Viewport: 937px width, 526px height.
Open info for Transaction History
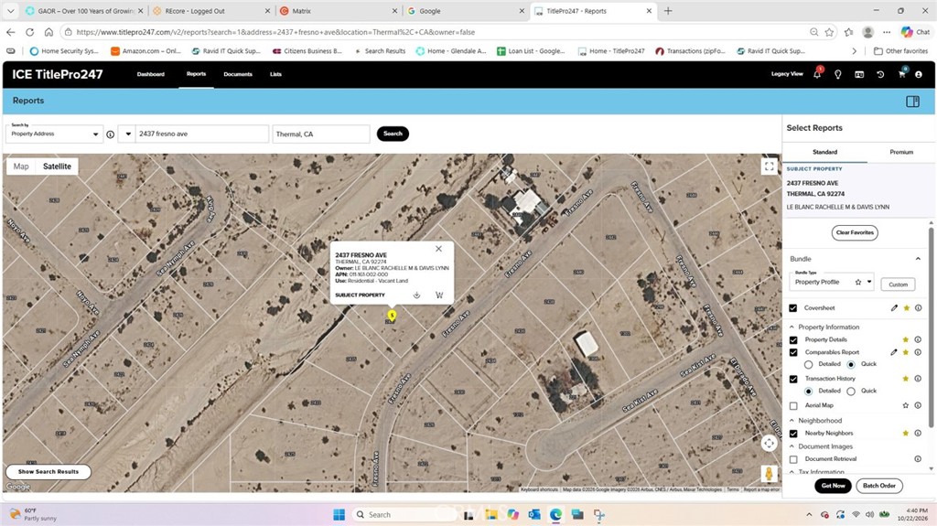[x=918, y=379]
